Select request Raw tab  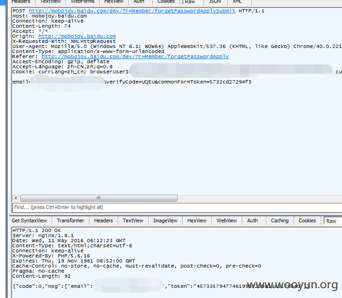192,2
